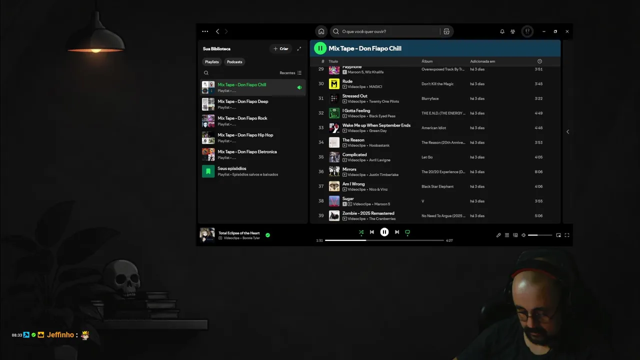The width and height of the screenshot is (640, 360).
Task: Open Mix Tape - Don Fiapo Rock playlist
Action: (x=253, y=121)
